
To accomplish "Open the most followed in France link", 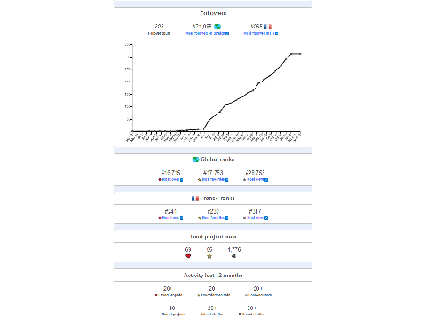I will [258, 33].
